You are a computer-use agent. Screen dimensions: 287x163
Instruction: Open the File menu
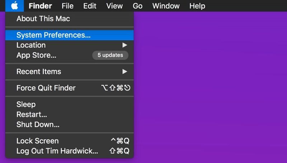click(67, 6)
